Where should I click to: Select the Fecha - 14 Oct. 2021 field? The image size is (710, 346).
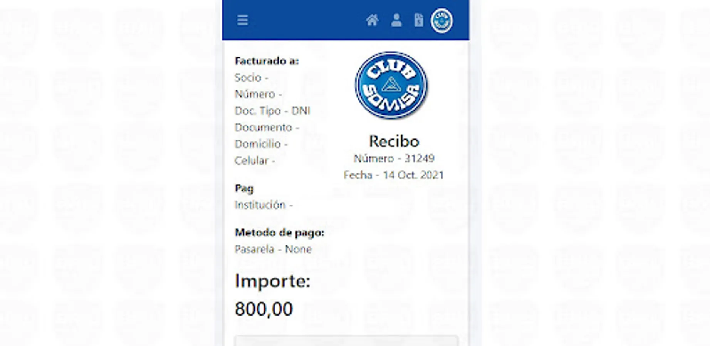[394, 175]
